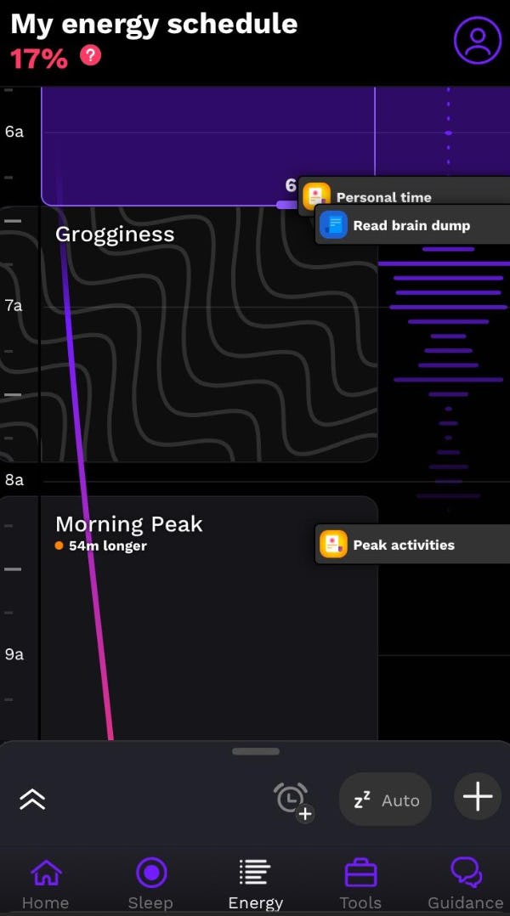The height and width of the screenshot is (916, 510).
Task: Collapse the timeline with the double chevron
Action: click(x=32, y=799)
